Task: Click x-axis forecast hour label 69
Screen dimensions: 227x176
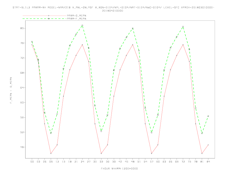Action: [x=177, y=162]
